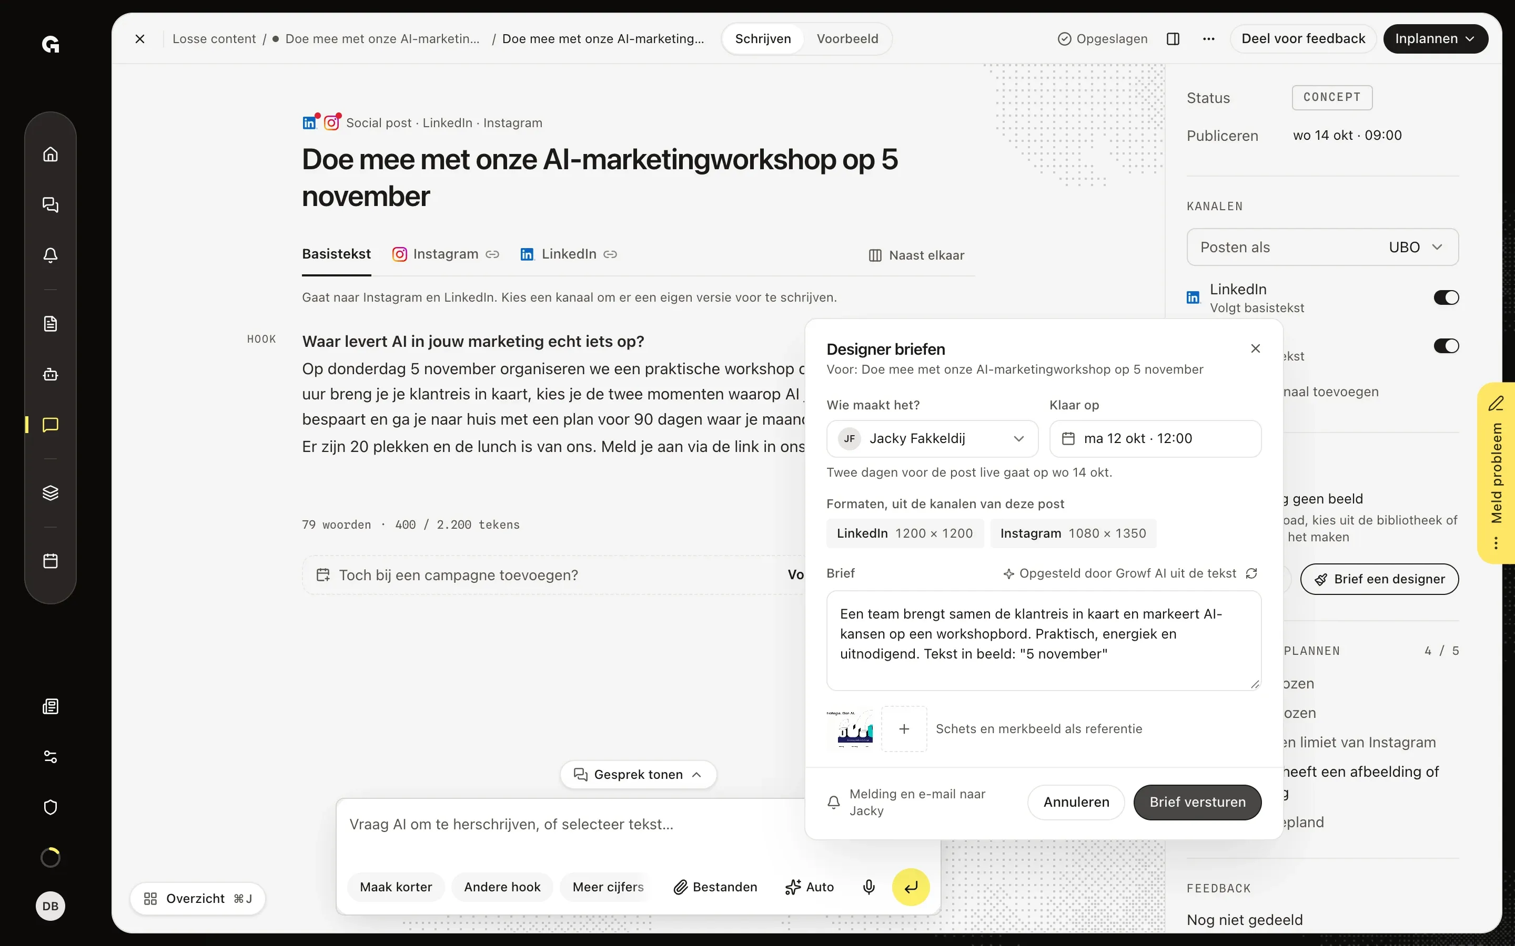Toggle the side panel layout icon
Screen dimensions: 1515x946
(1173, 39)
